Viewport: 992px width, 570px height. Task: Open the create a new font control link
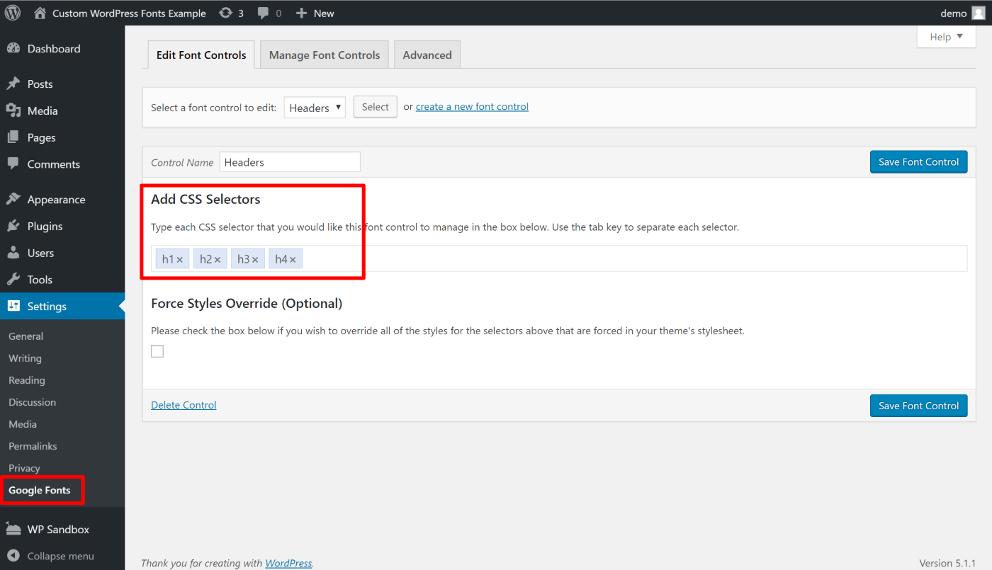click(472, 106)
